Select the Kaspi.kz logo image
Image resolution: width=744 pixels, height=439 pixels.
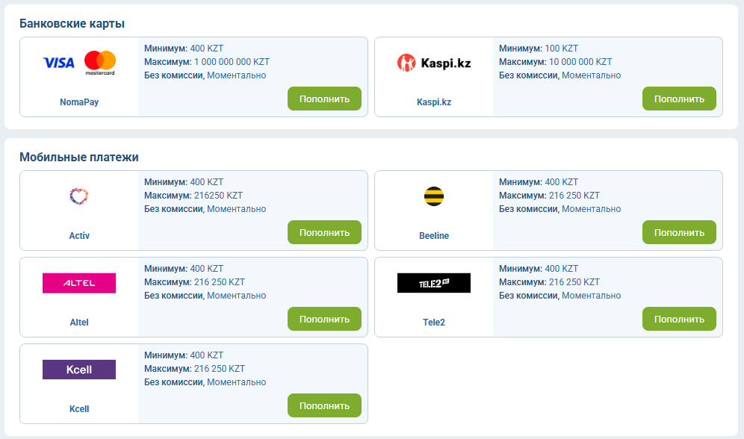point(434,63)
